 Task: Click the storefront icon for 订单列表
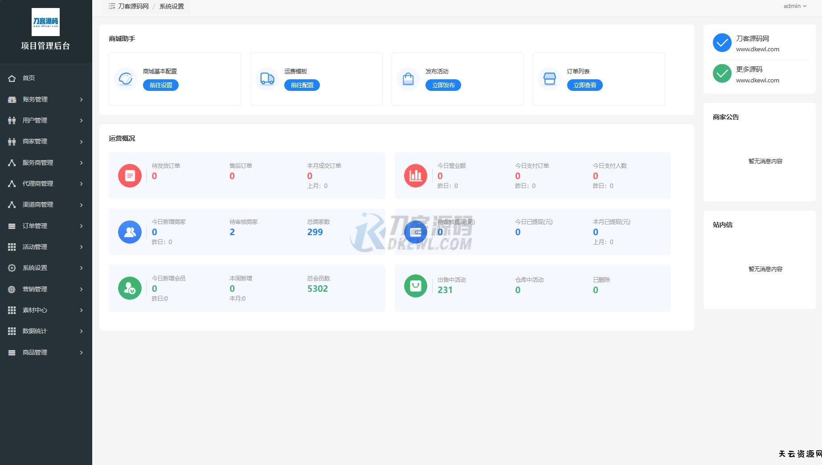pos(549,79)
